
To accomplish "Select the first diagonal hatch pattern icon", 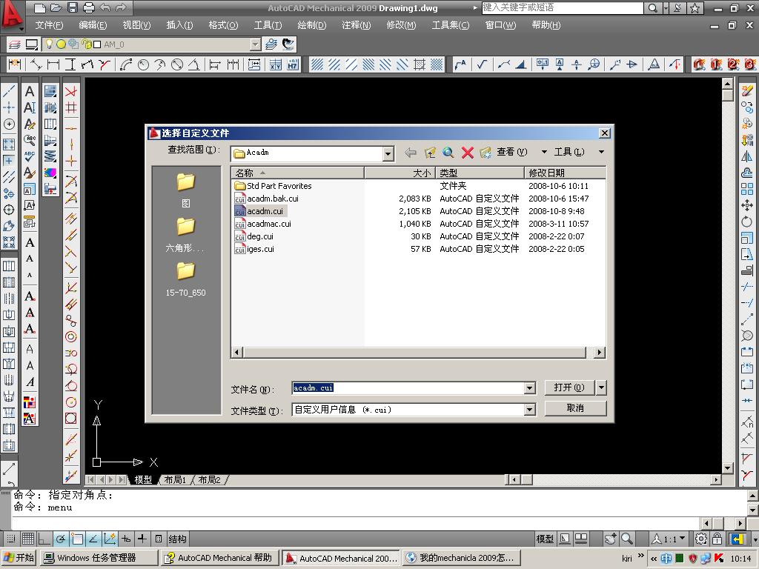I will pyautogui.click(x=317, y=64).
